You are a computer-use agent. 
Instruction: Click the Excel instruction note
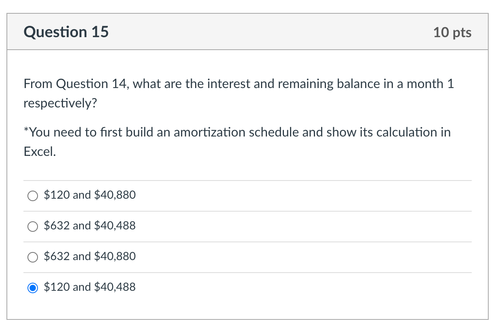pyautogui.click(x=237, y=141)
